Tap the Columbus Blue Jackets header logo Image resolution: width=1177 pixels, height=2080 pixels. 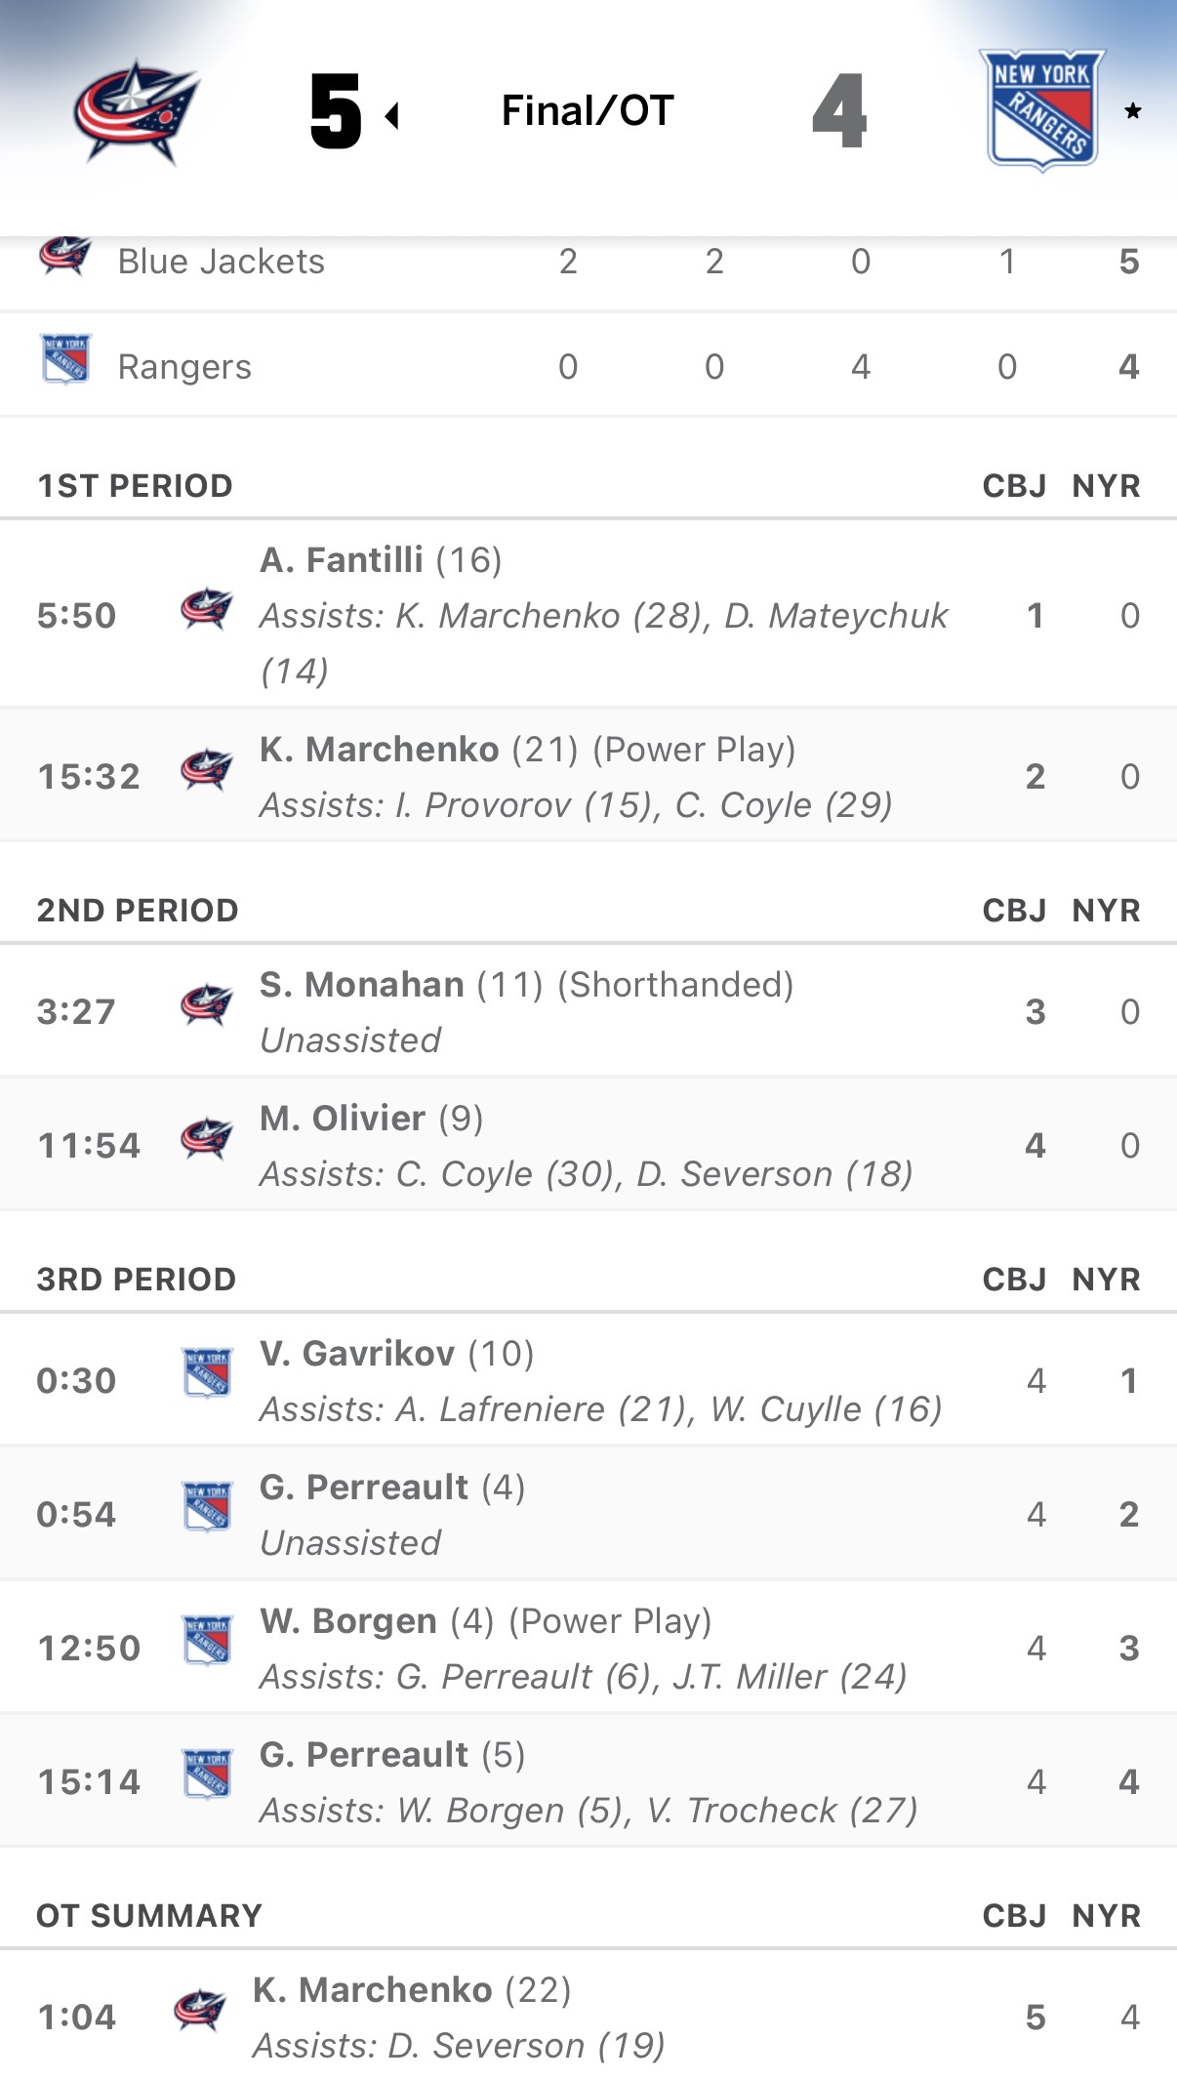[136, 111]
